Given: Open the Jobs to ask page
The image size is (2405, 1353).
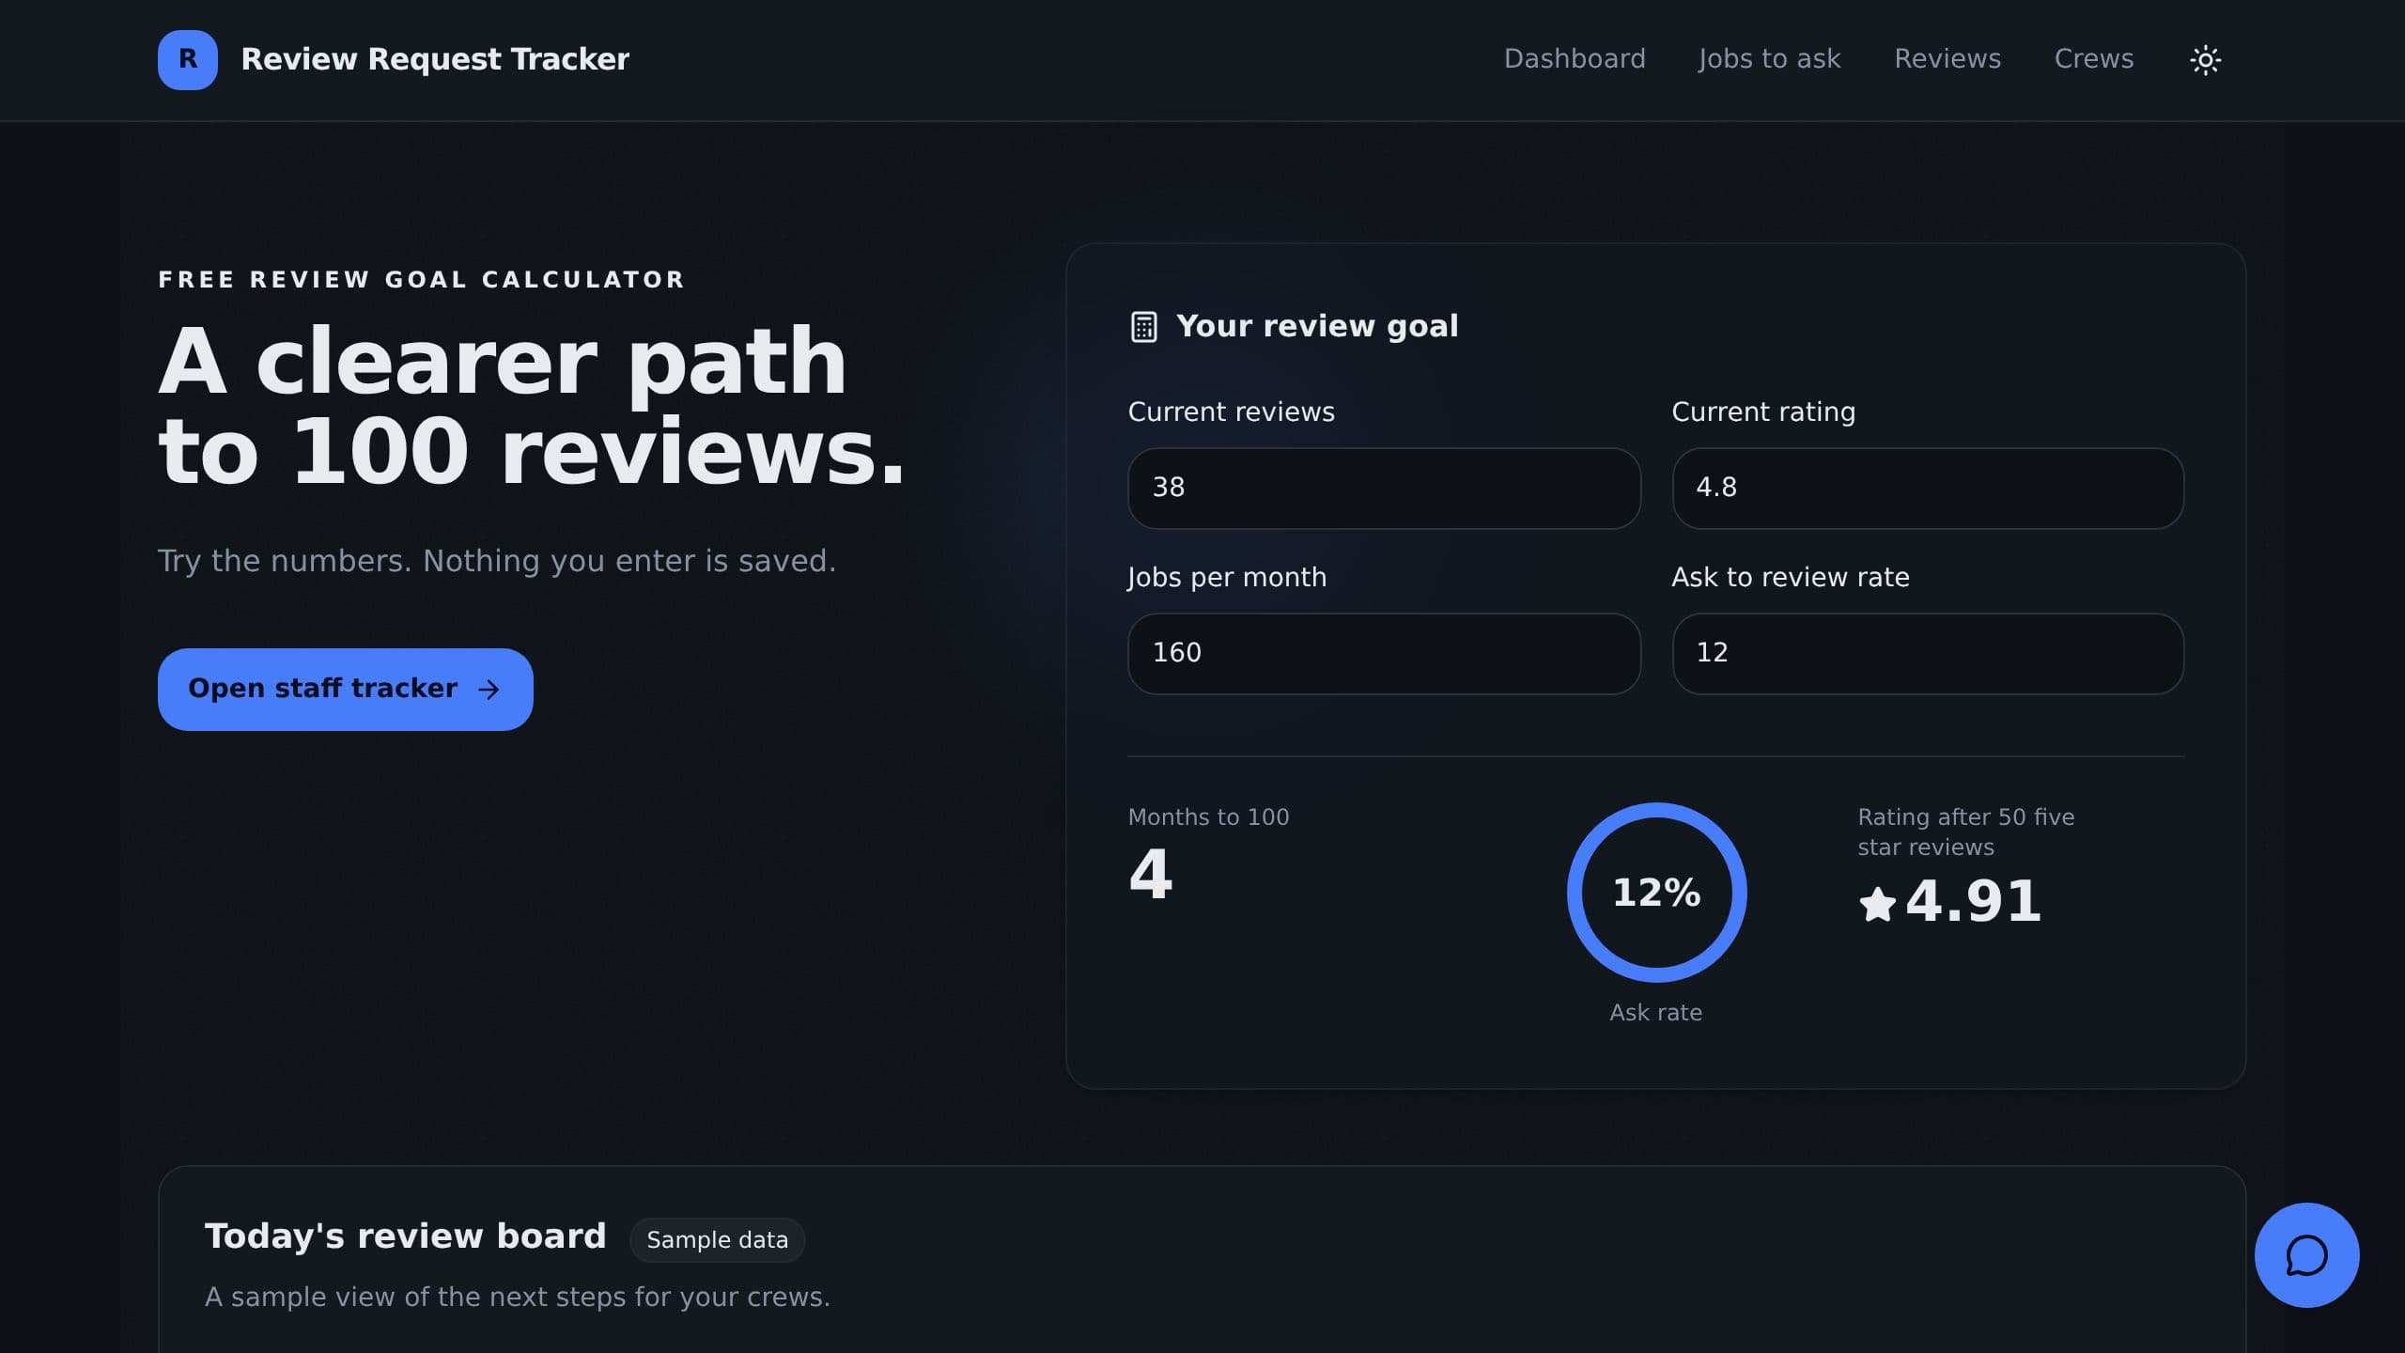Looking at the screenshot, I should click(1769, 59).
